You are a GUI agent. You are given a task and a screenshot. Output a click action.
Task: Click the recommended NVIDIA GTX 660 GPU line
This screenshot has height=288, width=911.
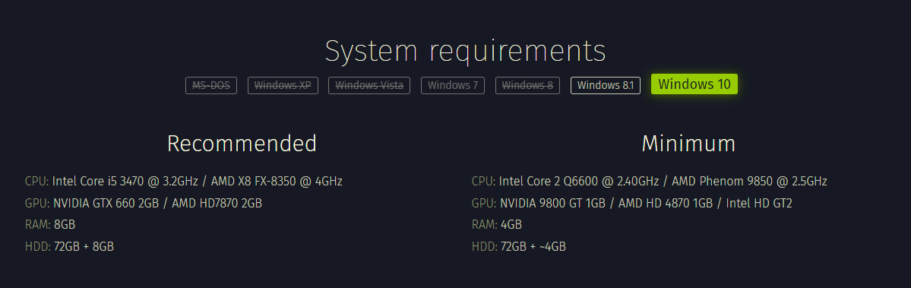click(x=144, y=203)
